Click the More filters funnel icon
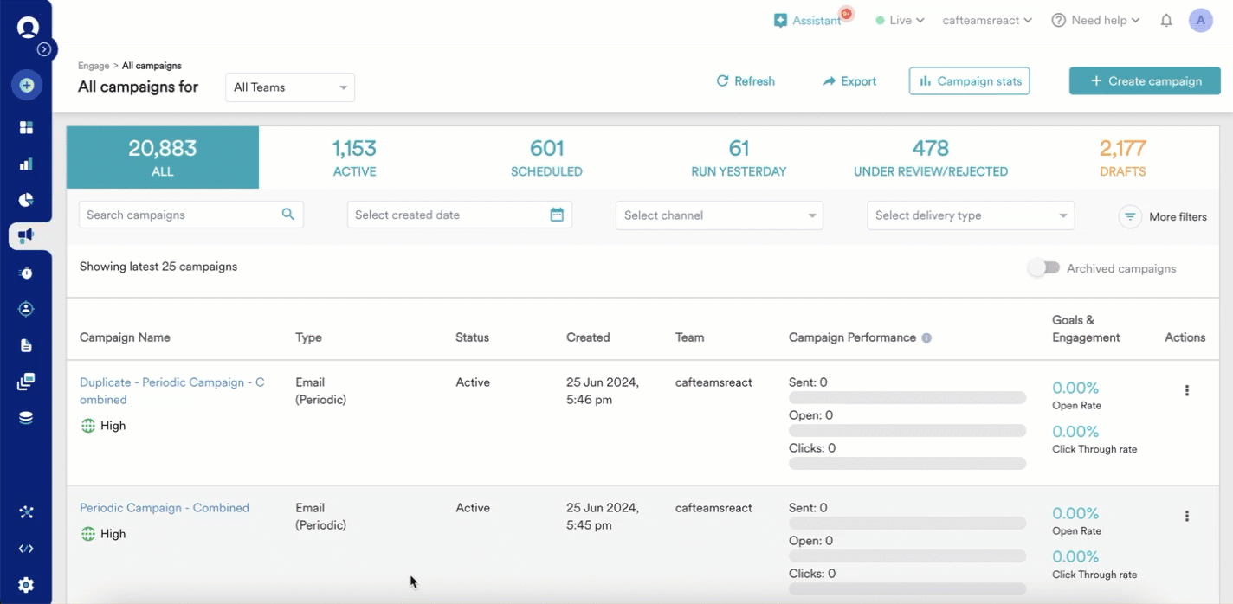 1130,217
